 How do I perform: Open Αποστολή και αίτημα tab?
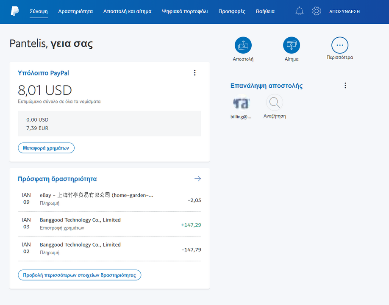[x=127, y=11]
